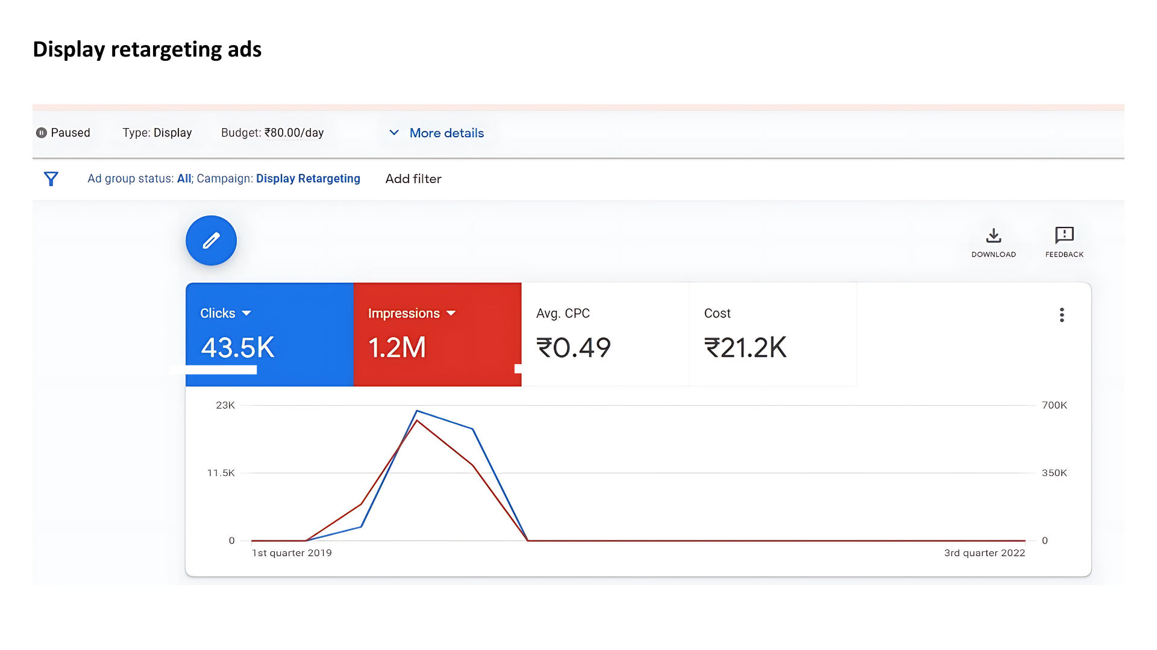This screenshot has width=1157, height=650.
Task: Click the blue pencil edit button
Action: click(211, 241)
